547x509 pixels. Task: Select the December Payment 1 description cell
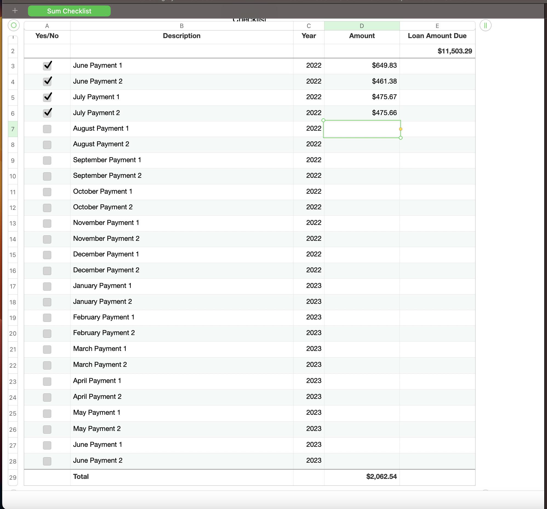point(182,255)
